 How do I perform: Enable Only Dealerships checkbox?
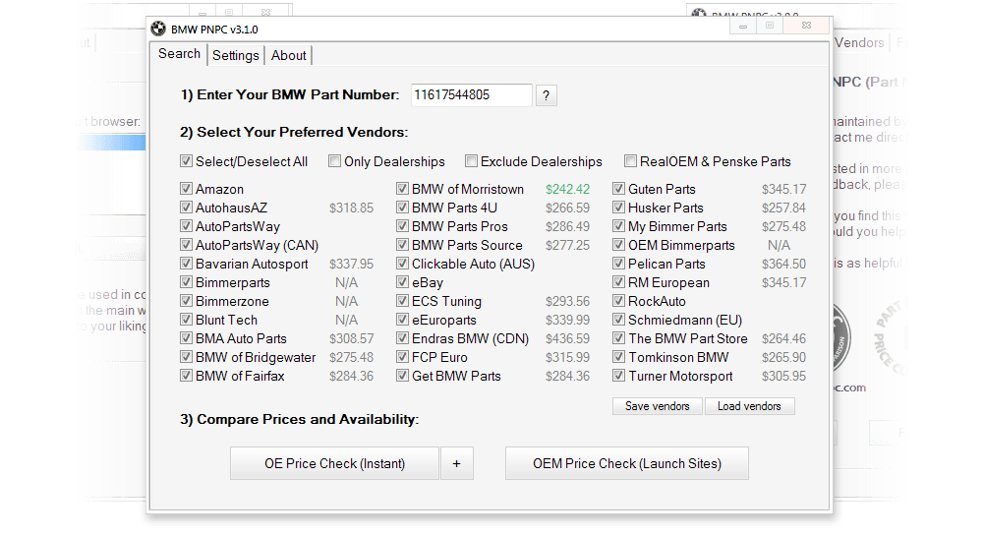pyautogui.click(x=334, y=161)
